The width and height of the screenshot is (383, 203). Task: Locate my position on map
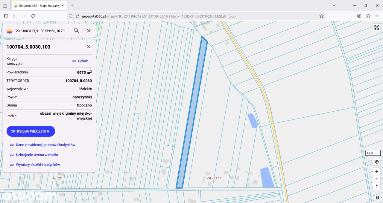(377, 162)
